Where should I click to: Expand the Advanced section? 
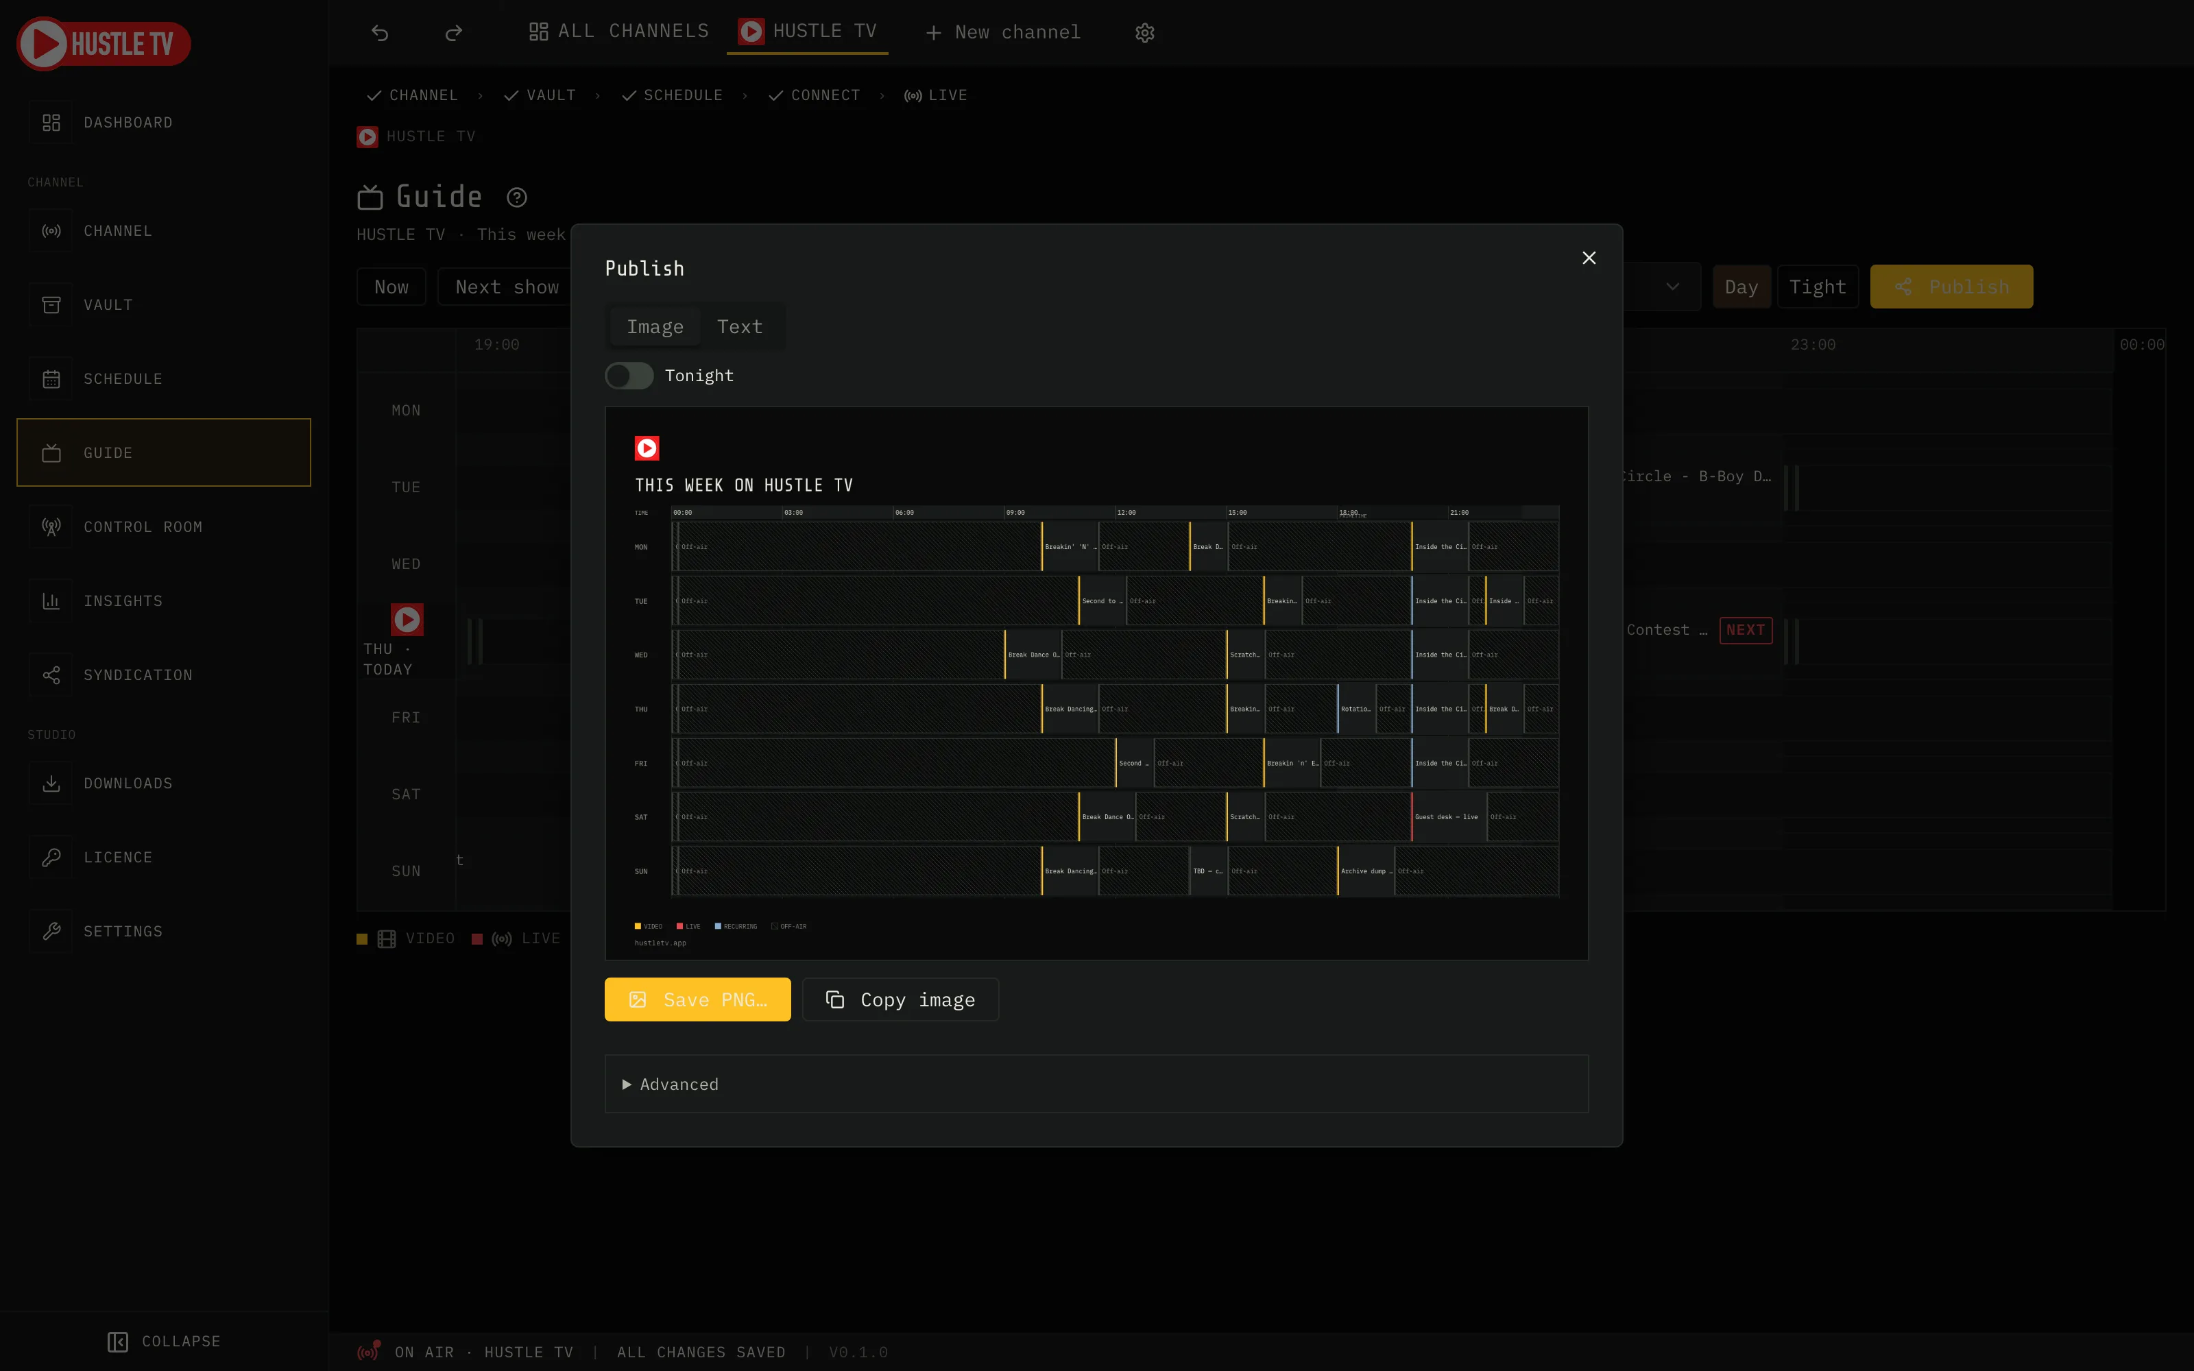(x=1096, y=1084)
